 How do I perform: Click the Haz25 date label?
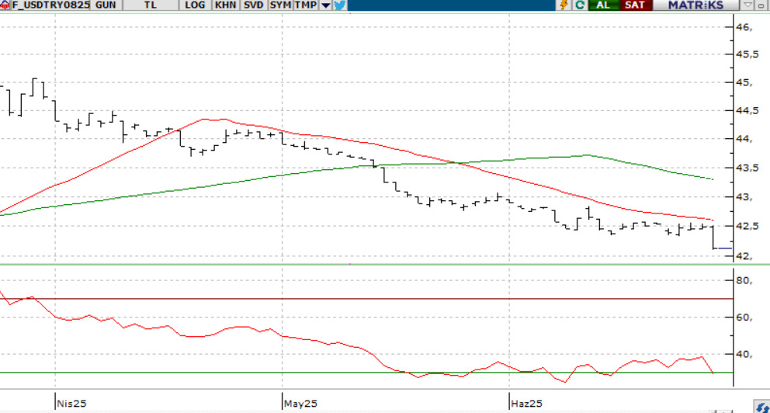coord(526,404)
